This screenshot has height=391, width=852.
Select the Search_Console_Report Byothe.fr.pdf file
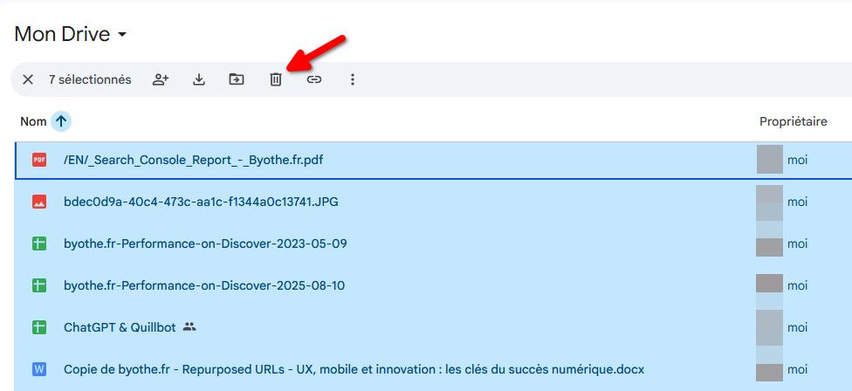[194, 161]
